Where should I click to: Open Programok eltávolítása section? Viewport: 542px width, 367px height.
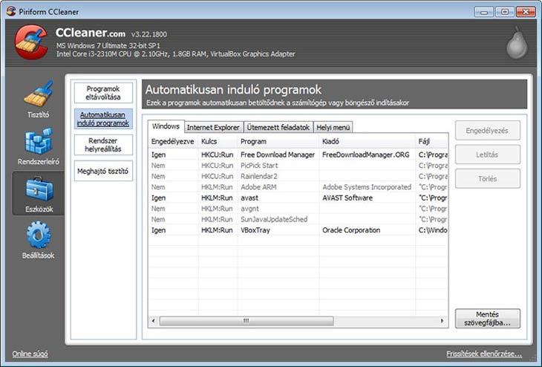click(102, 93)
